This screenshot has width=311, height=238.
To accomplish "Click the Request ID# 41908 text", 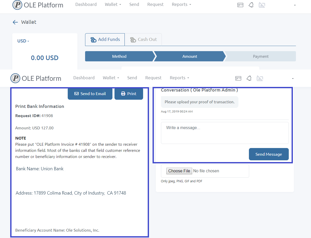I will (34, 116).
